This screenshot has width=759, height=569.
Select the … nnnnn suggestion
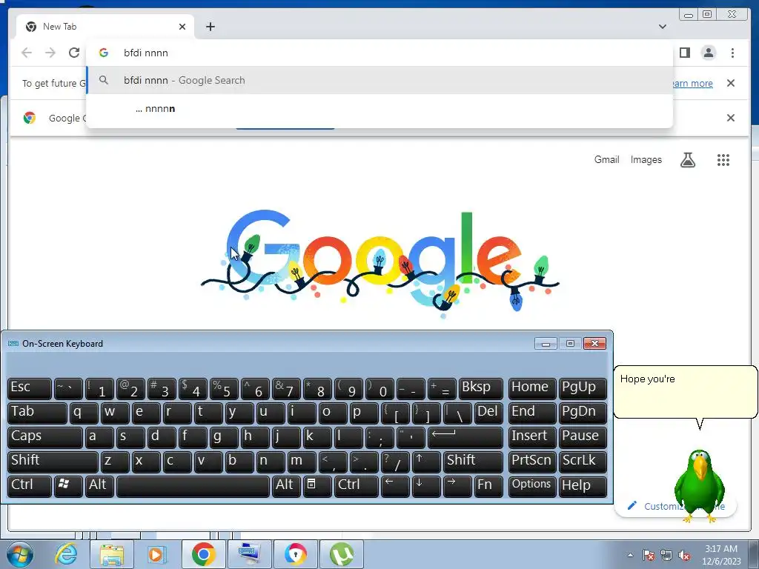[379, 108]
